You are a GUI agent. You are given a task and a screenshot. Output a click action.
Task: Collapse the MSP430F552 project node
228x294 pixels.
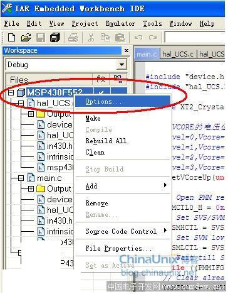point(11,92)
